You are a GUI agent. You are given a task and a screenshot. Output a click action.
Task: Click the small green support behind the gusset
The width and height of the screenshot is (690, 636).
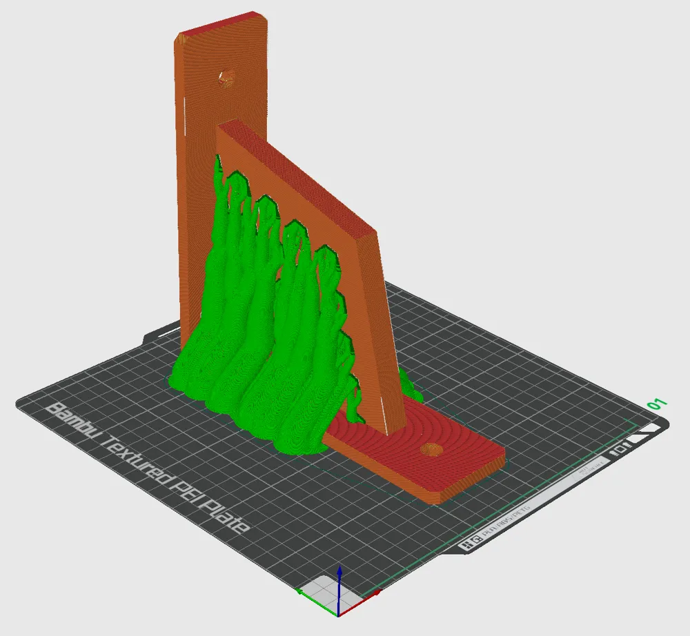click(x=408, y=383)
